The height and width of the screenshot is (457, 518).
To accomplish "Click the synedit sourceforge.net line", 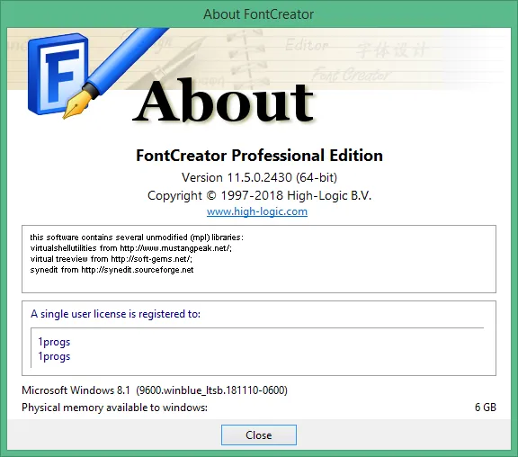I will pos(112,270).
